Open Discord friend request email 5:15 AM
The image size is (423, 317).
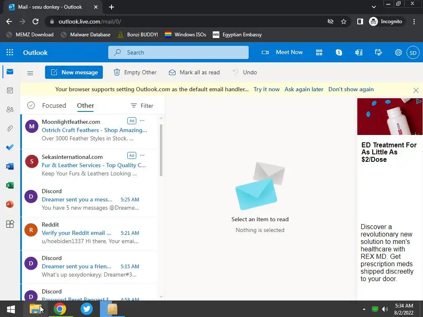[90, 267]
